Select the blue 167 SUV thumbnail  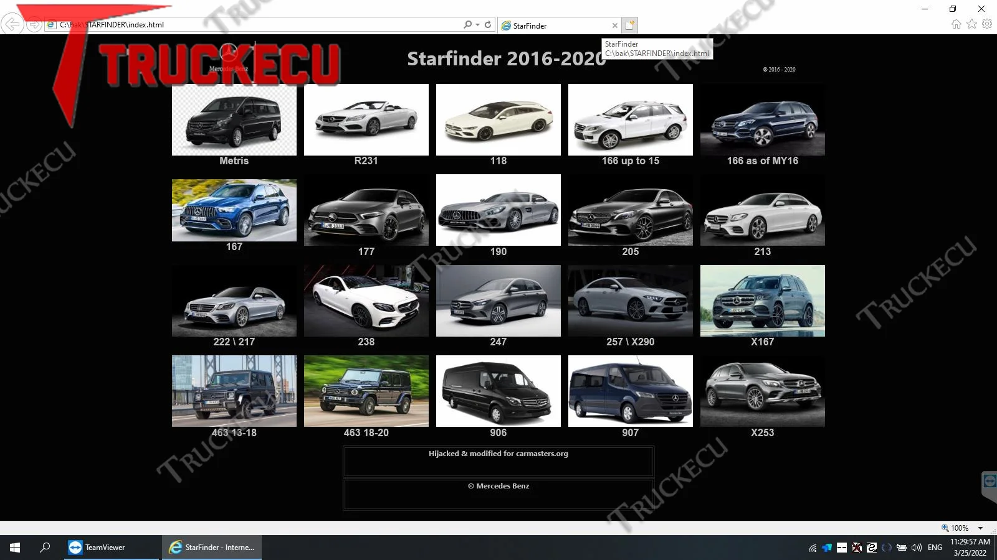[x=234, y=210]
